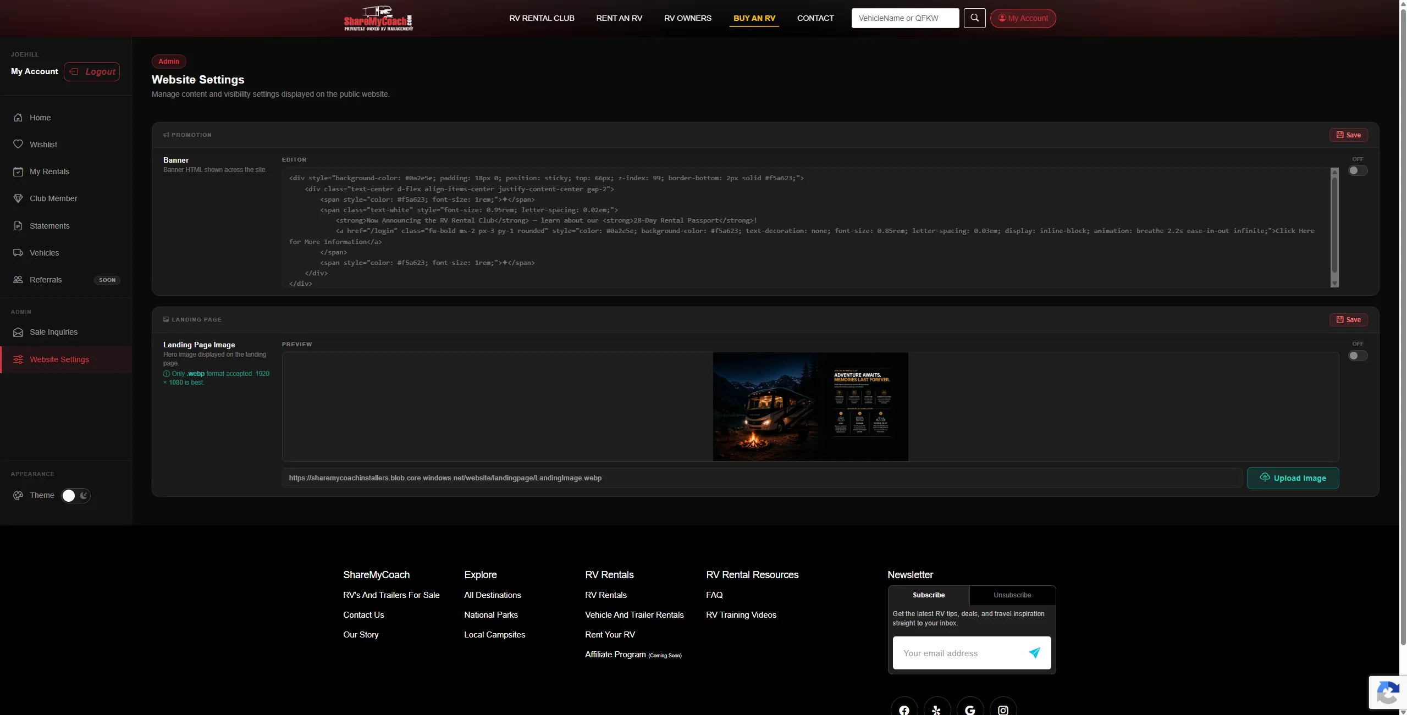Click the Admin badge above title
This screenshot has height=715, width=1407.
(169, 62)
